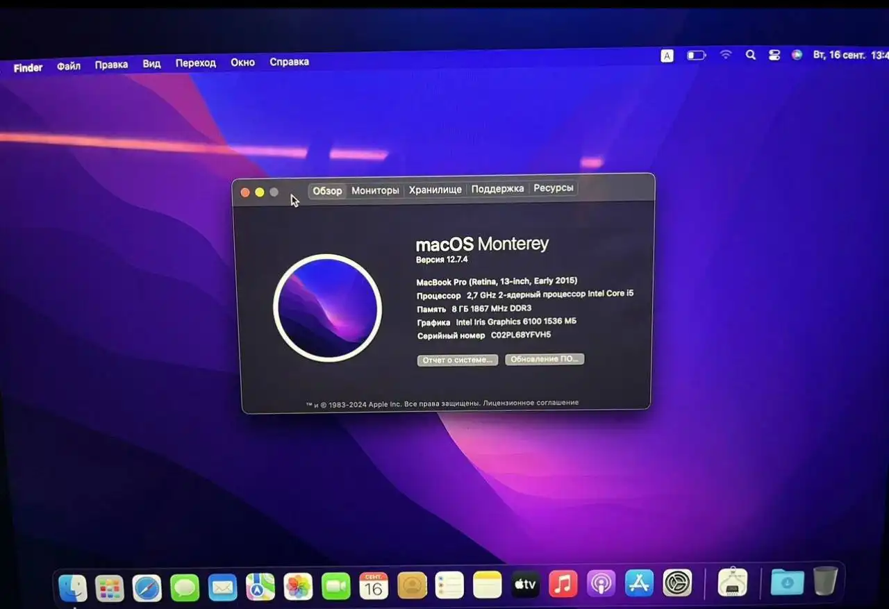
Task: Activate Siri from the menu bar
Action: click(x=797, y=55)
